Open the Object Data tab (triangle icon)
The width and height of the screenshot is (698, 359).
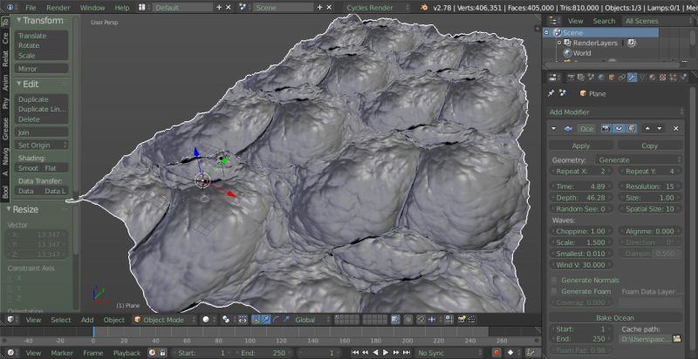pyautogui.click(x=642, y=78)
